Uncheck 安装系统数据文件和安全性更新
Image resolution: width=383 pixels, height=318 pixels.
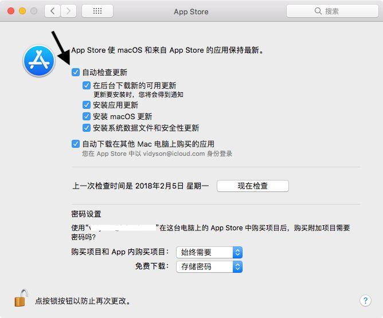87,128
